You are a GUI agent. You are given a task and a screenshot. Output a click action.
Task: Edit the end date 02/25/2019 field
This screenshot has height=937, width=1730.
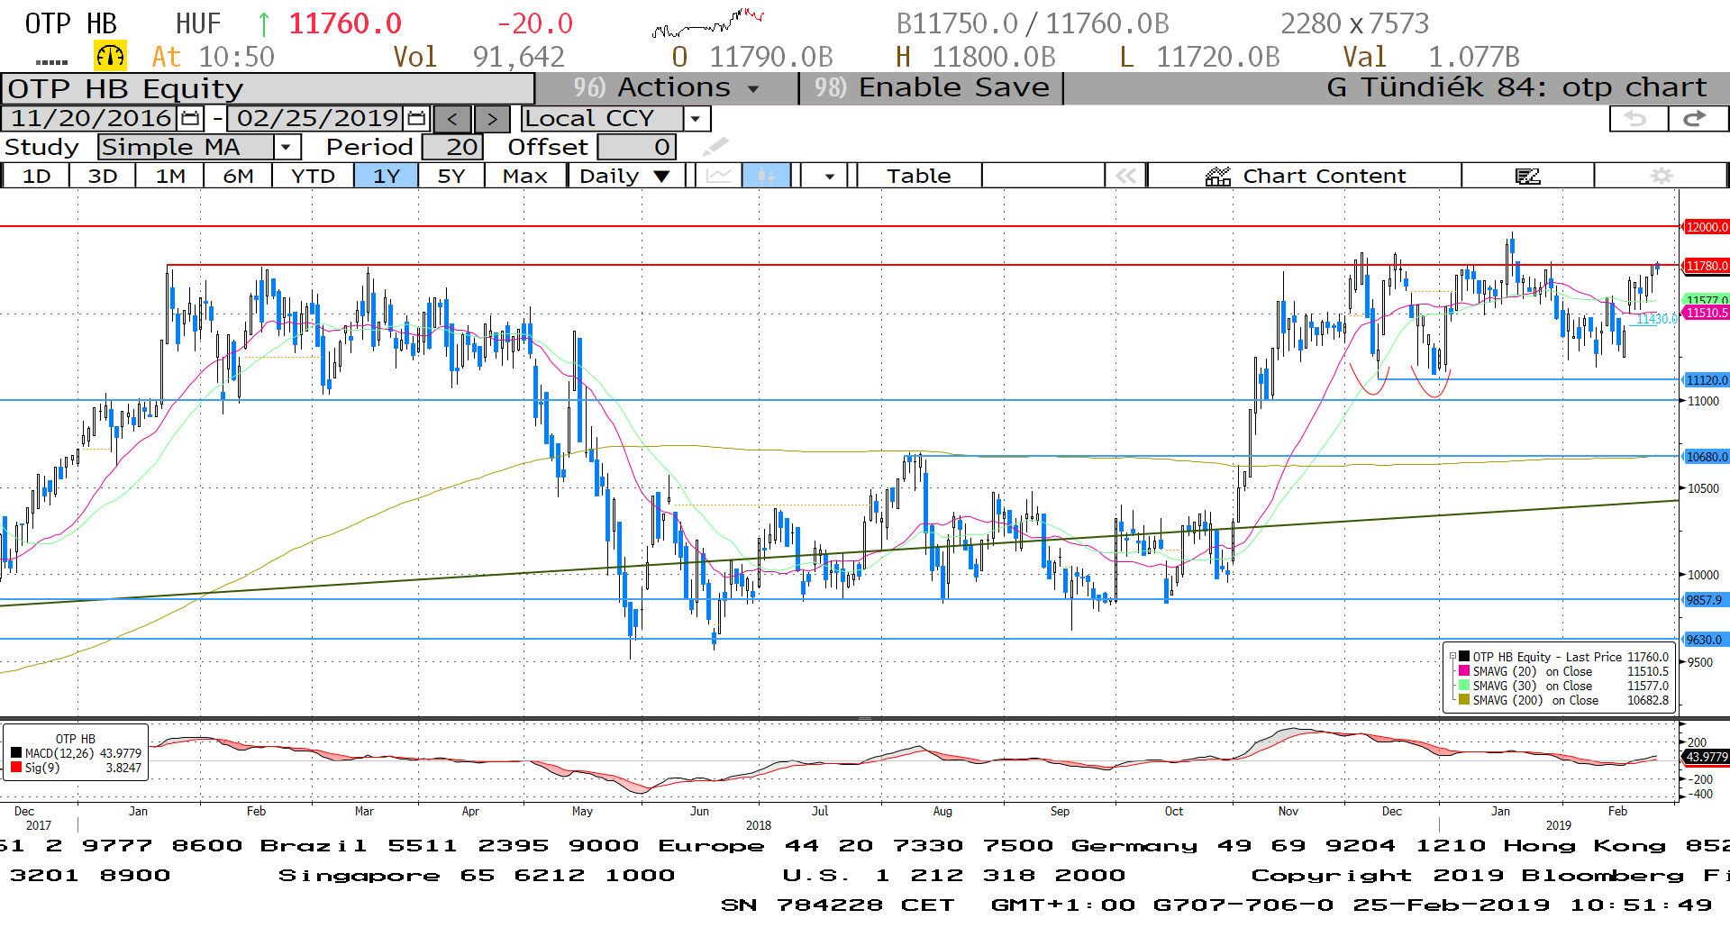(x=317, y=118)
